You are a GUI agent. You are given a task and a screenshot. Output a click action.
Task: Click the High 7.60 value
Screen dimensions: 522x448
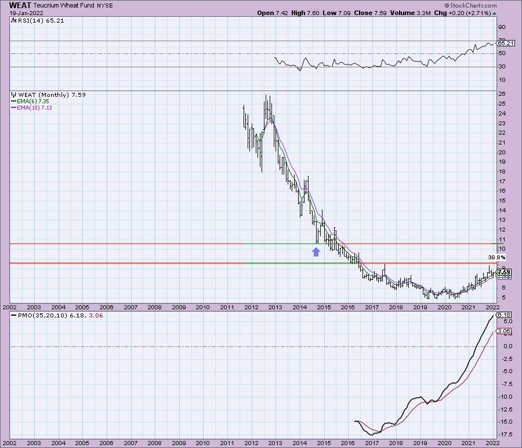click(305, 13)
